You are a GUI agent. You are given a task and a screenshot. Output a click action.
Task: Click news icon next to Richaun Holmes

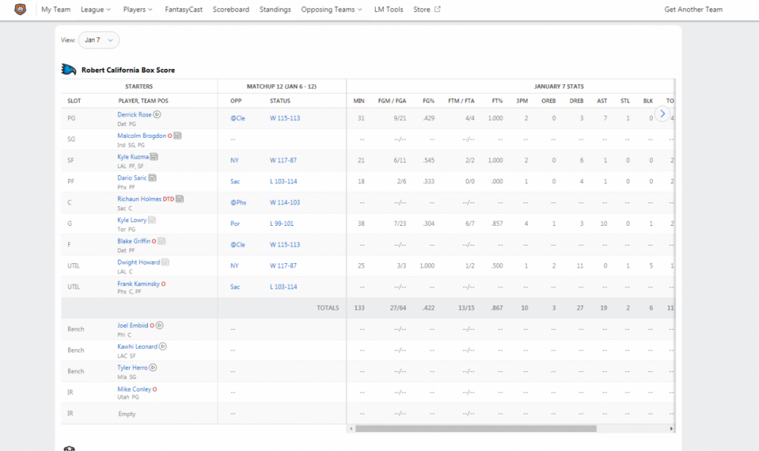(180, 199)
